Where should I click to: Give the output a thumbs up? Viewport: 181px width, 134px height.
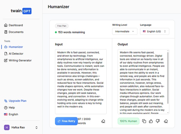tap(151, 121)
